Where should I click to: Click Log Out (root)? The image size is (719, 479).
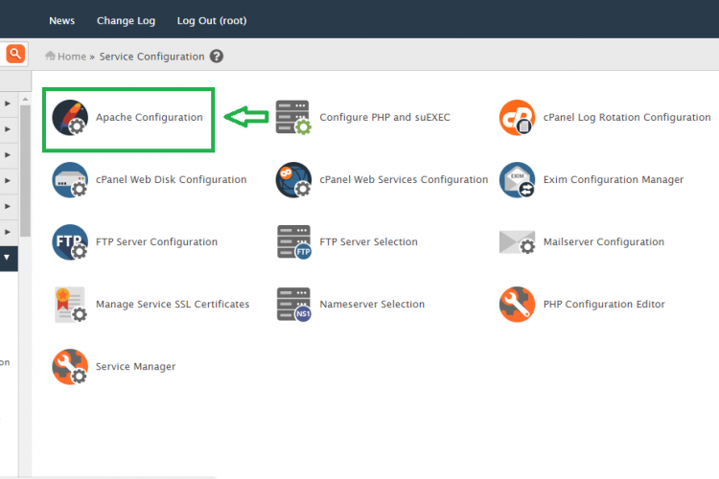pos(212,21)
